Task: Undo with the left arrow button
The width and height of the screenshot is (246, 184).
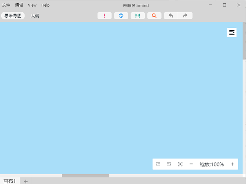Action: click(171, 16)
